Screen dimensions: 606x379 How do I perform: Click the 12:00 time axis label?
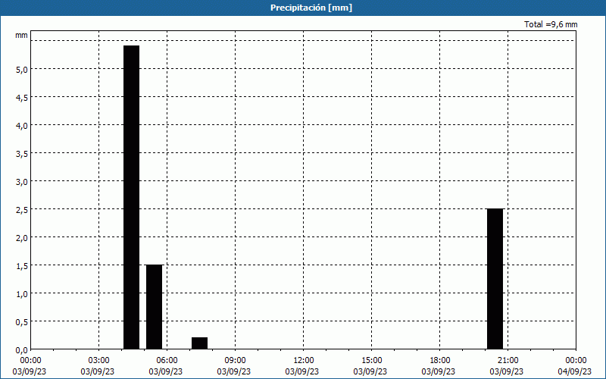(x=304, y=361)
